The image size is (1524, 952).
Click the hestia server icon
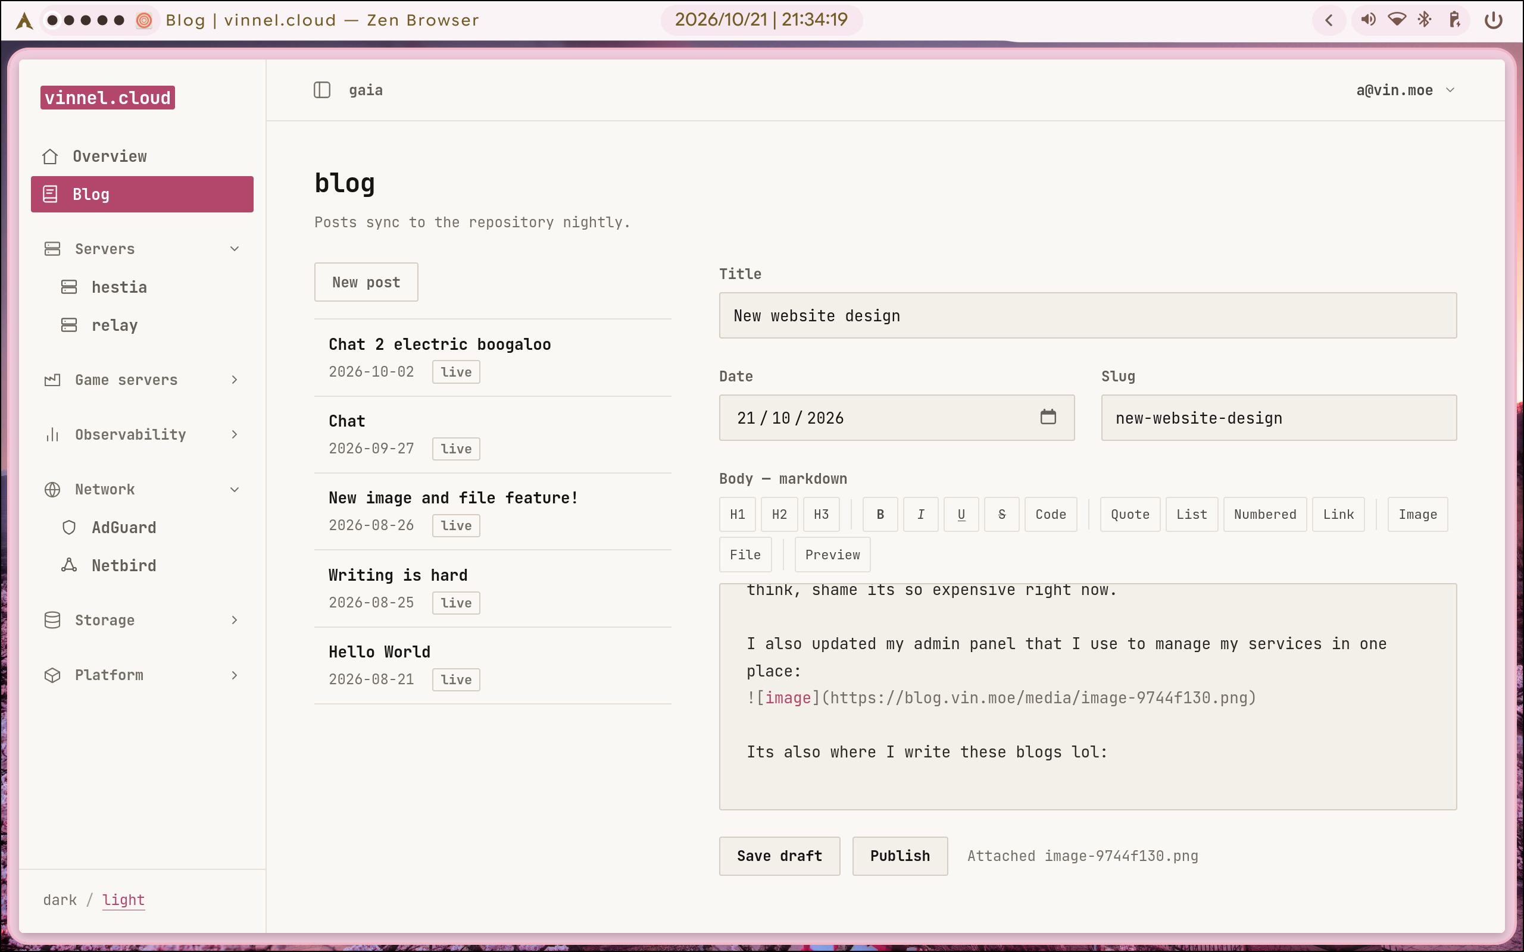tap(68, 287)
